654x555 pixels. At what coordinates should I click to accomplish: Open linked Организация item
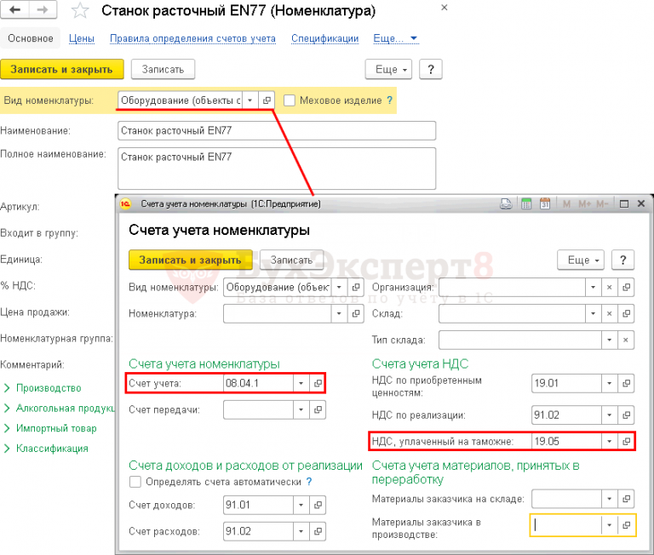626,288
